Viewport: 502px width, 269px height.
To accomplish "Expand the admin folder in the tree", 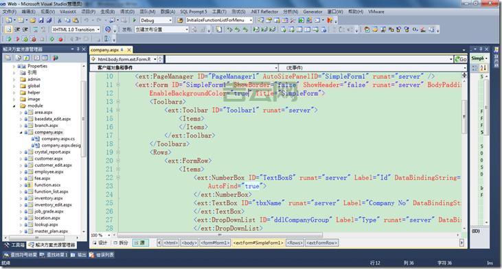I will coord(14,80).
